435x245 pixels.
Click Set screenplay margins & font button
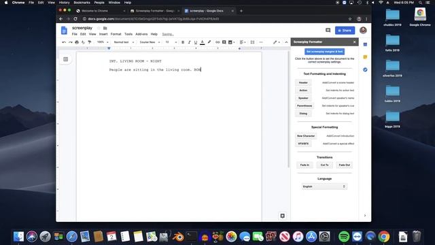[325, 52]
